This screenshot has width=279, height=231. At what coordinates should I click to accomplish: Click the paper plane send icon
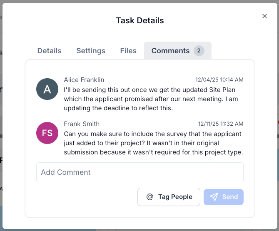click(214, 197)
